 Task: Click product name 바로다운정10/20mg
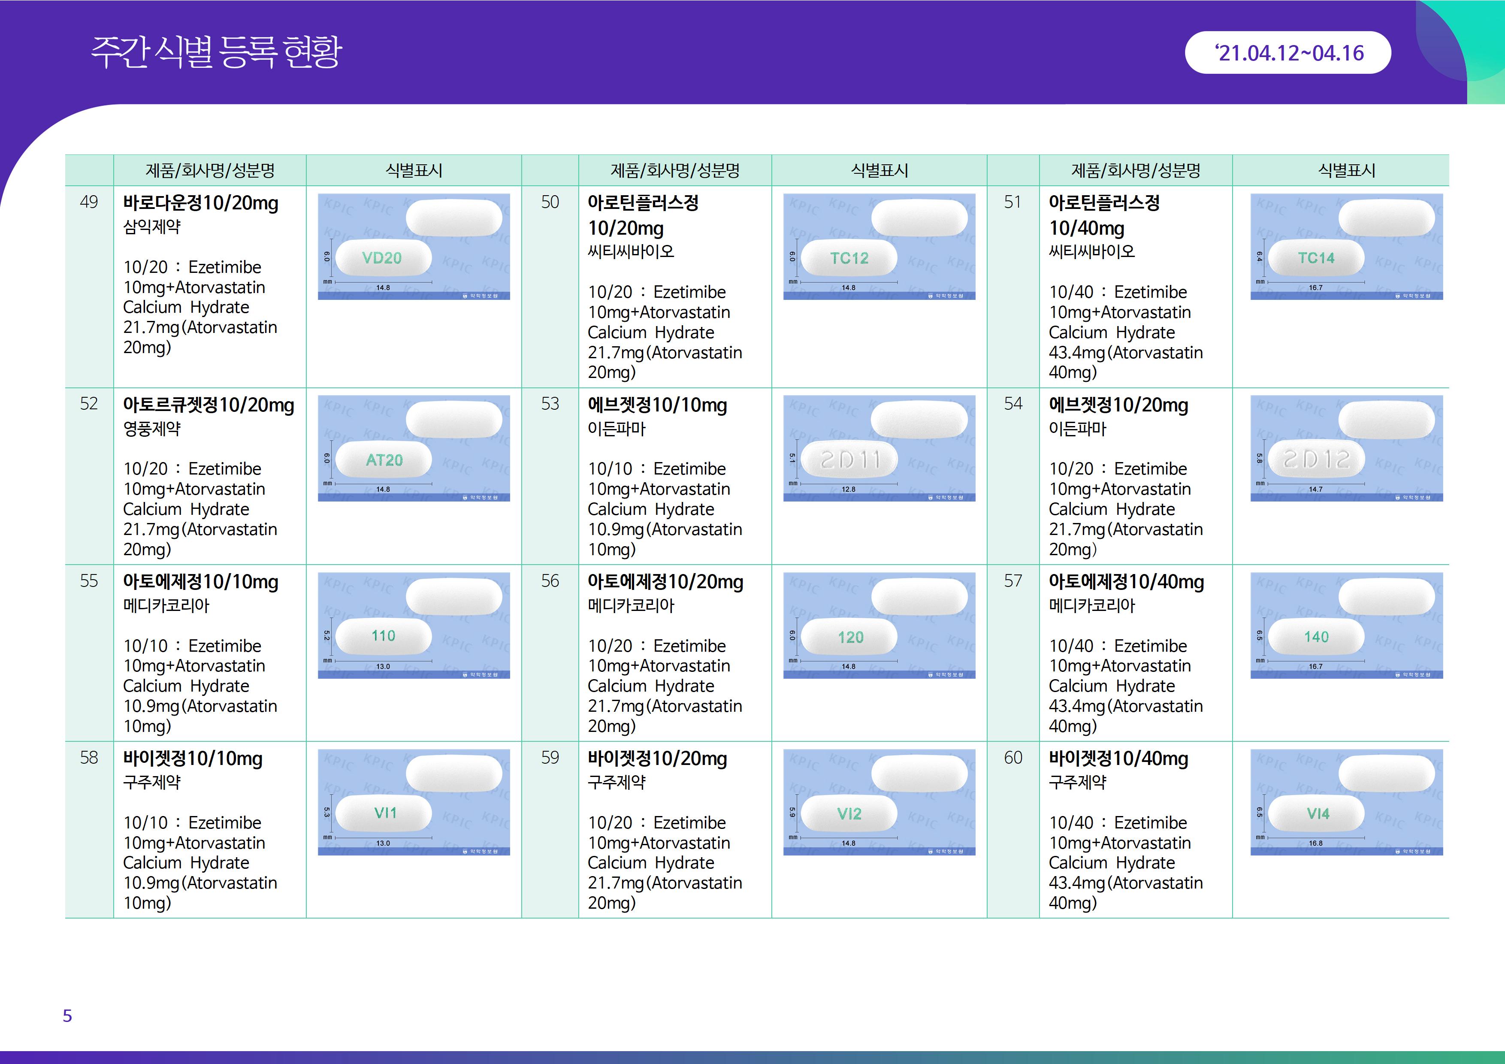[x=201, y=203]
